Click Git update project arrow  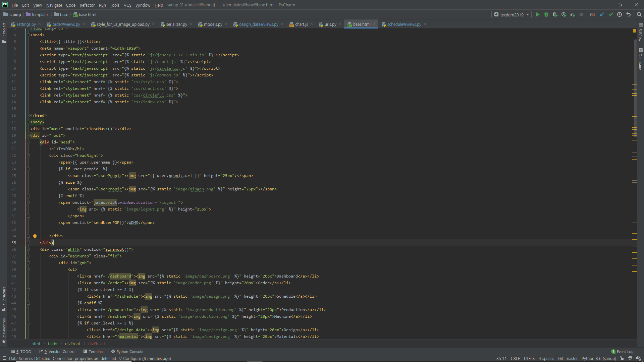coord(602,14)
